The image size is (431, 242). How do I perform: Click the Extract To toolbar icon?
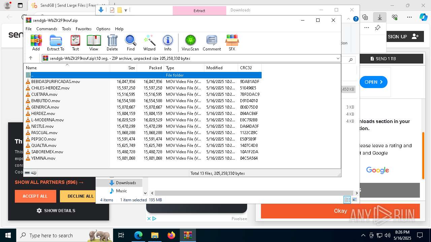(x=56, y=43)
